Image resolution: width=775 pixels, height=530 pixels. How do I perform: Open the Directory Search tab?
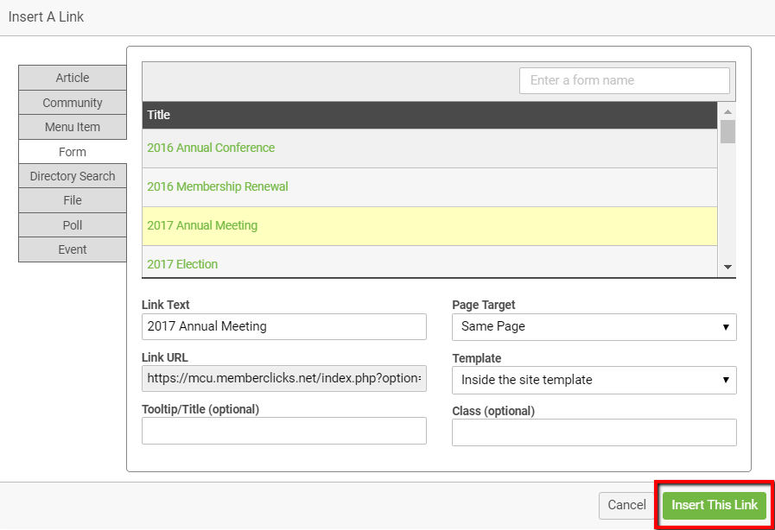[x=73, y=176]
